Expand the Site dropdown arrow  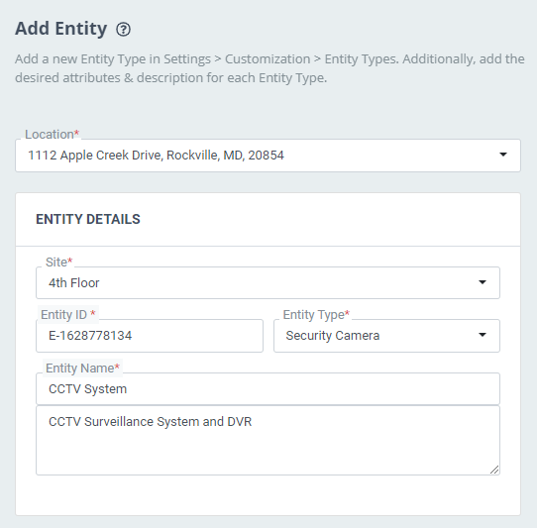point(483,282)
